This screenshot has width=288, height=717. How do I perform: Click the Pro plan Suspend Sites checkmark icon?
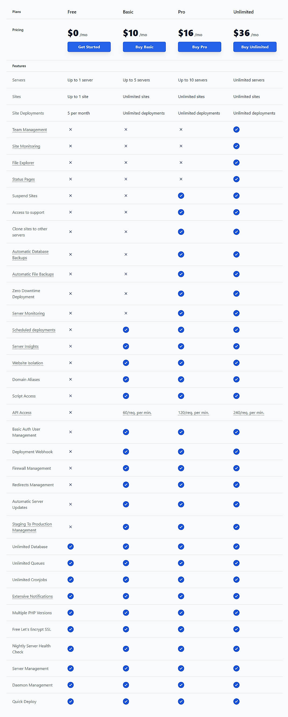pyautogui.click(x=181, y=196)
